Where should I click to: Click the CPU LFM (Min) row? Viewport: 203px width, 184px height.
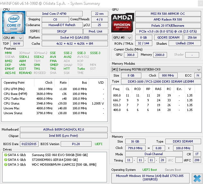54,89
